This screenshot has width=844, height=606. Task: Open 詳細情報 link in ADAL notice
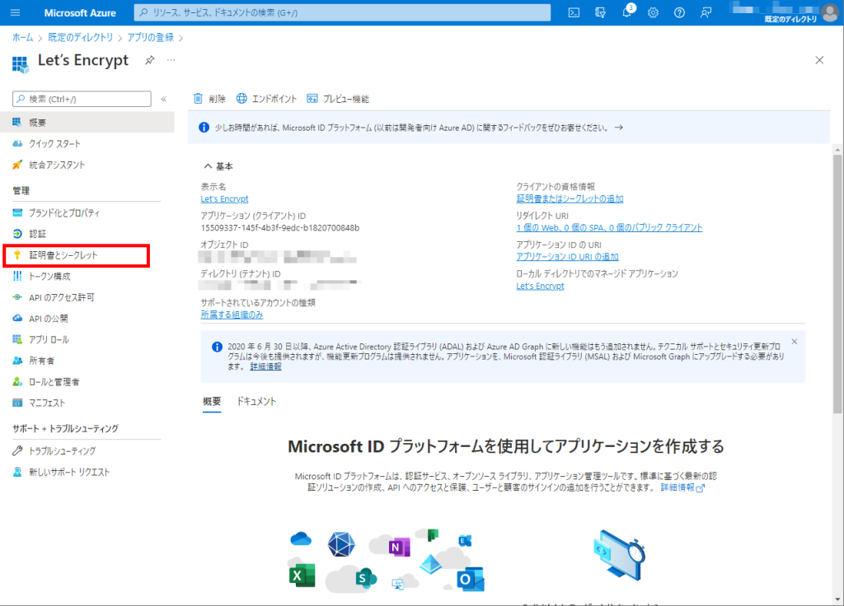(266, 366)
